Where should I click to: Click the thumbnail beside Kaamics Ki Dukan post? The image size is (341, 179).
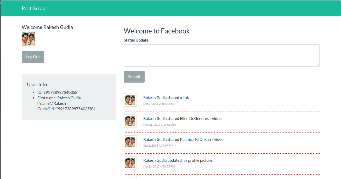[130, 142]
